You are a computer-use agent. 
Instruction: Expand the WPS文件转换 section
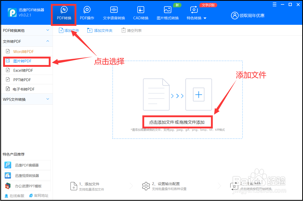(x=47, y=99)
